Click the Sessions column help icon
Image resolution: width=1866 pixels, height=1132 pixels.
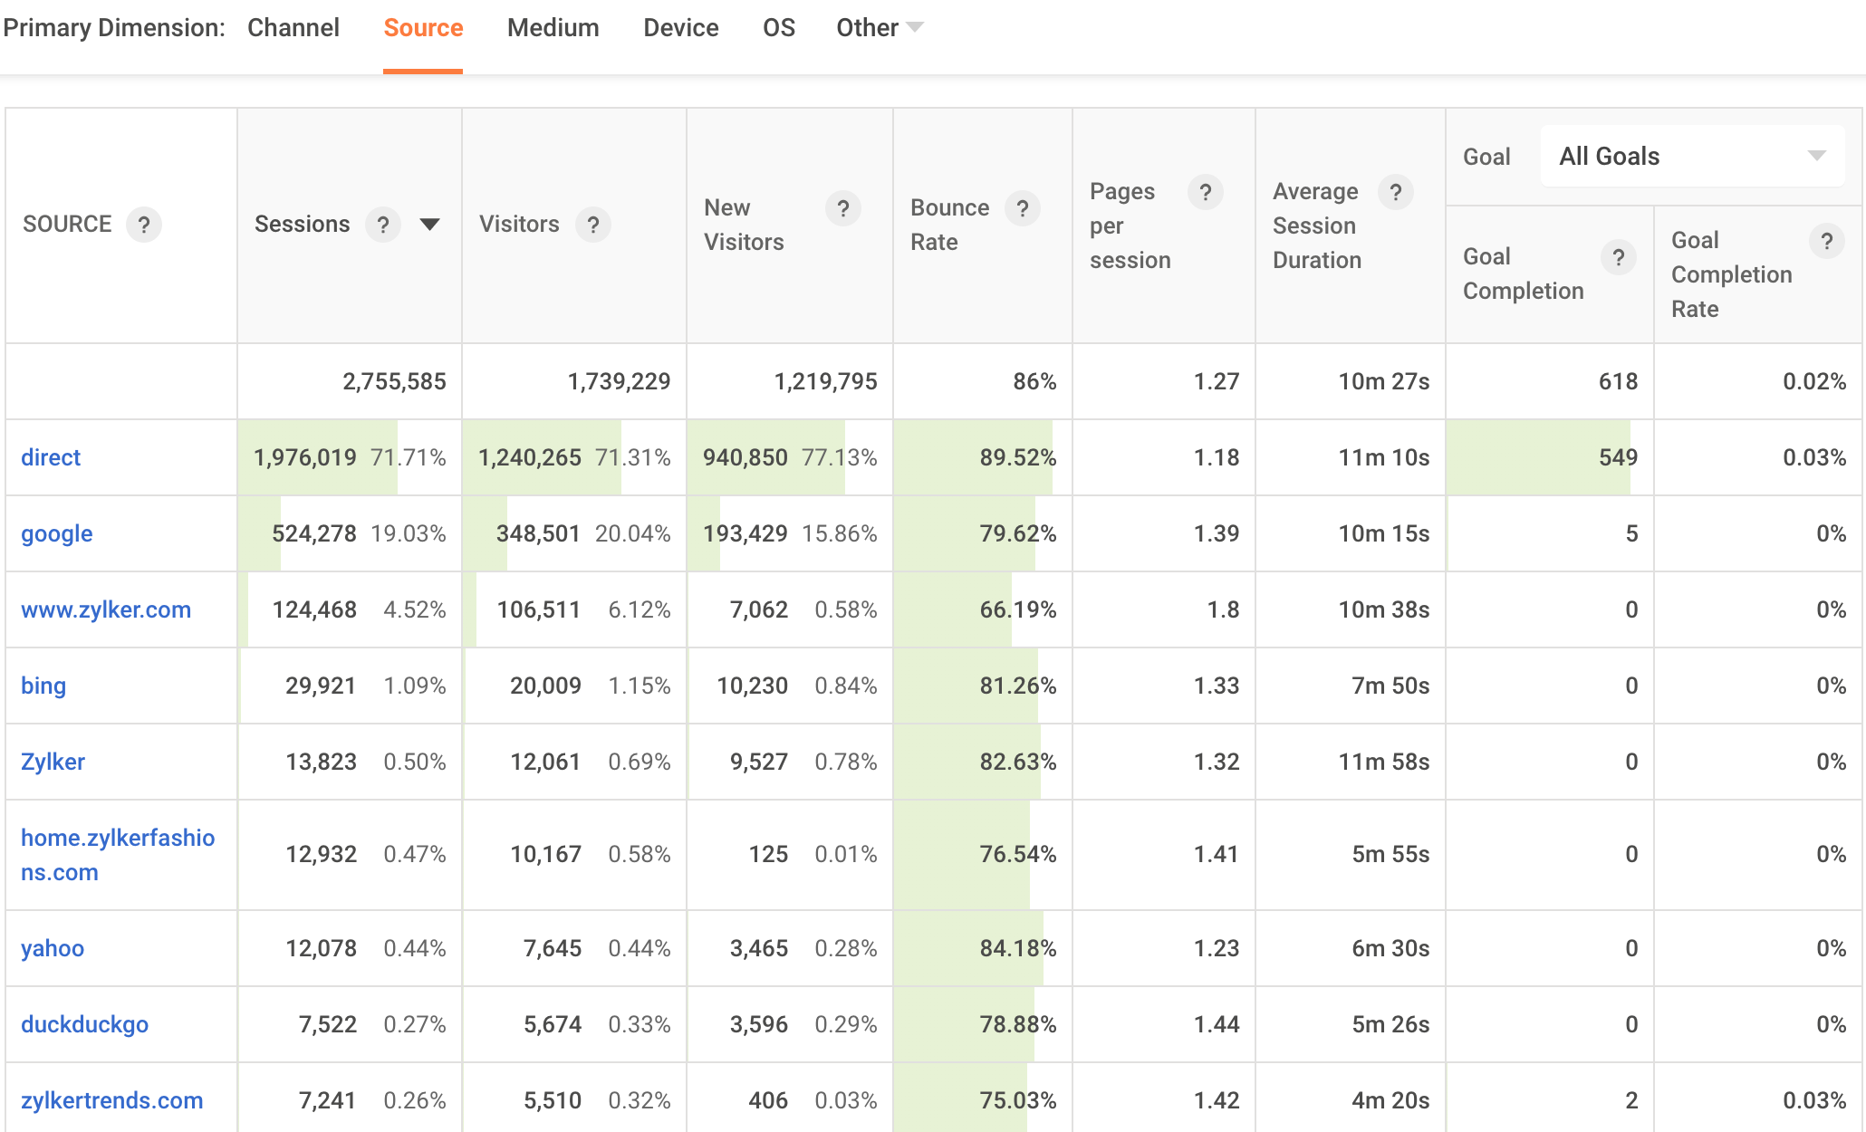coord(383,225)
